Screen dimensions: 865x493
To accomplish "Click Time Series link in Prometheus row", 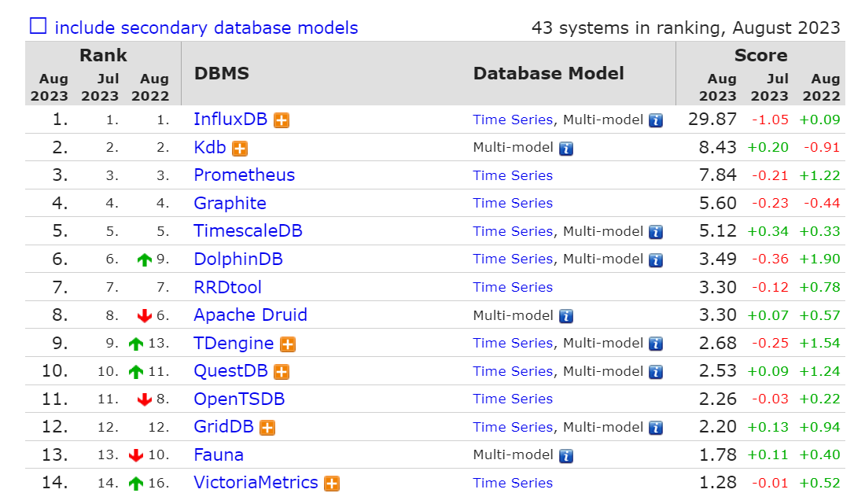I will [x=513, y=175].
